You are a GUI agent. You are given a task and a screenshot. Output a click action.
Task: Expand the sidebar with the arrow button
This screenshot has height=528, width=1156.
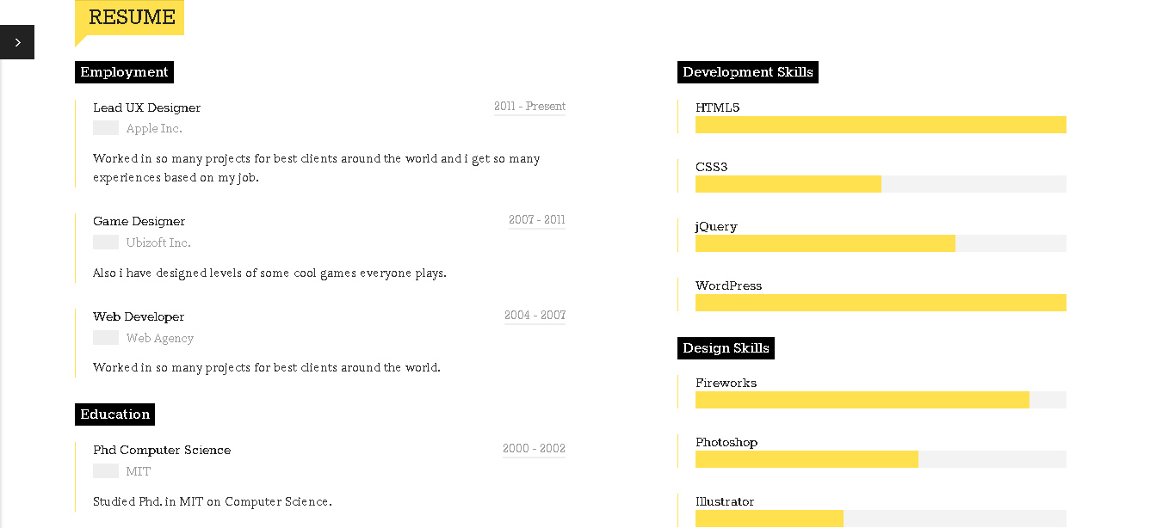(x=17, y=42)
